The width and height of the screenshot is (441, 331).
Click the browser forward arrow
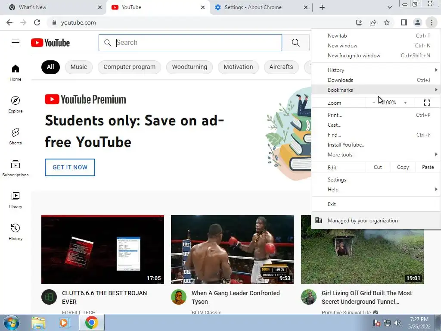coord(23,22)
